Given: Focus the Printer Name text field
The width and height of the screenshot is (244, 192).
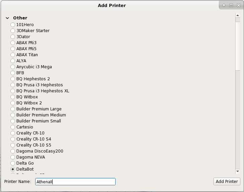Looking at the screenshot, I should coord(75,182).
